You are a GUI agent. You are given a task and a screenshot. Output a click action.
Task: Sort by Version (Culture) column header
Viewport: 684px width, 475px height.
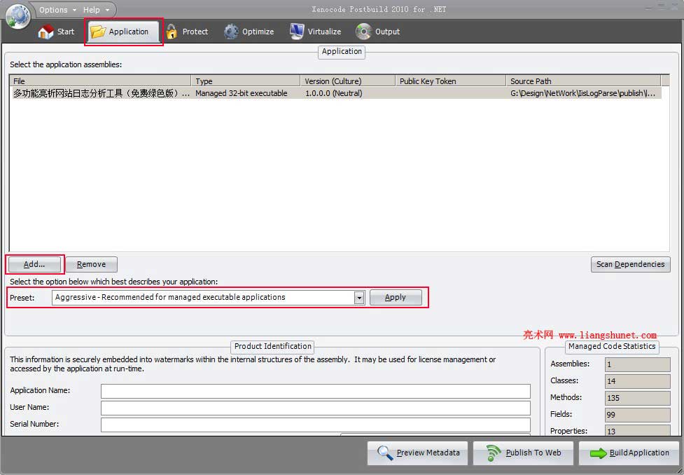(x=348, y=81)
